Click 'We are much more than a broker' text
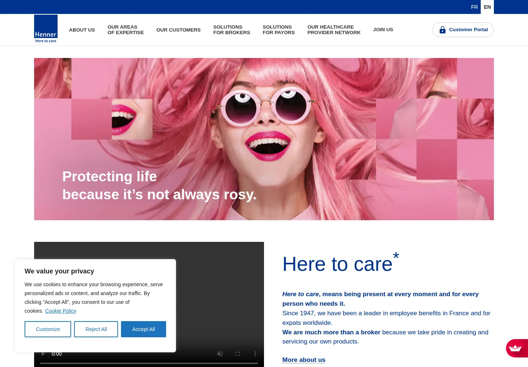This screenshot has height=367, width=528. tap(331, 332)
